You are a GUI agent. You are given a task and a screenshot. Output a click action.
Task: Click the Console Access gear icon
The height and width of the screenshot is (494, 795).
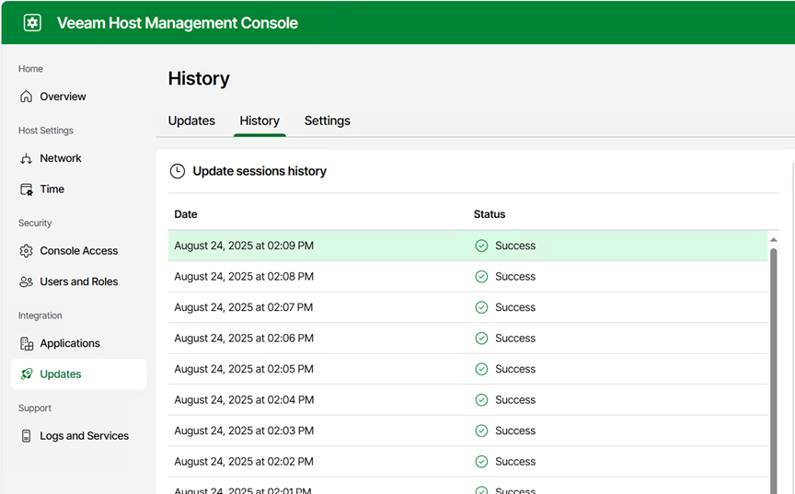tap(26, 251)
